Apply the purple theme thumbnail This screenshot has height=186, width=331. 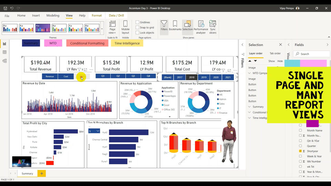(x=43, y=28)
